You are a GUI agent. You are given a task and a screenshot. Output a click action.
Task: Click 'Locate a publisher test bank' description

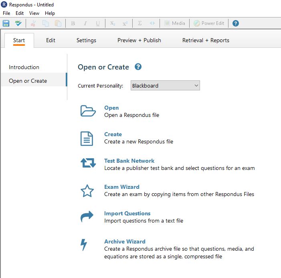click(x=180, y=168)
